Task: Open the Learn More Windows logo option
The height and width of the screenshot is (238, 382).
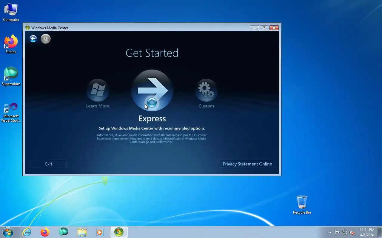Action: pos(98,90)
